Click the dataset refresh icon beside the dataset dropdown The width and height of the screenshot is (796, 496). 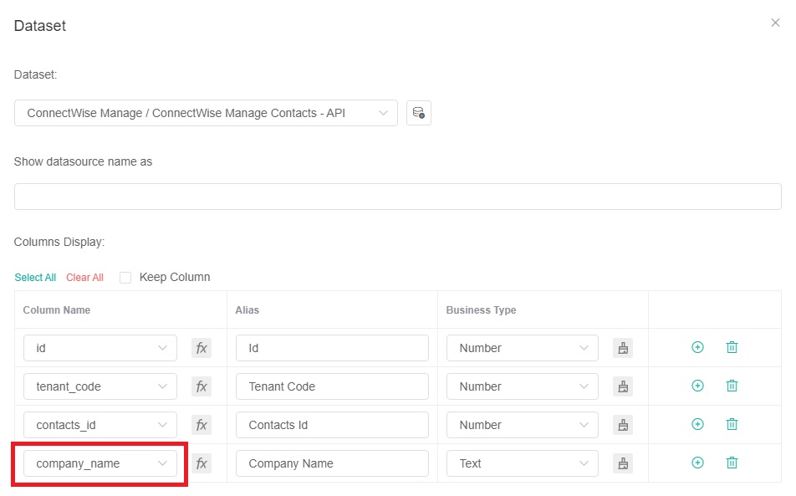pyautogui.click(x=418, y=112)
